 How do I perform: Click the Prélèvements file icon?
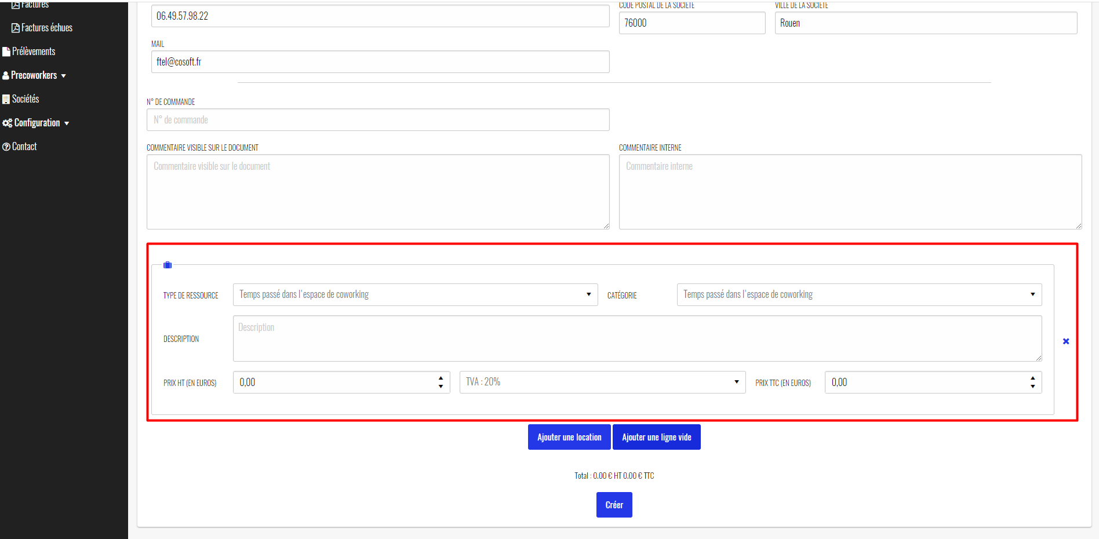tap(6, 52)
